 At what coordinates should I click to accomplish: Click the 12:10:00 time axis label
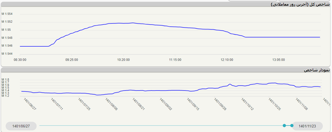[x=227, y=60]
